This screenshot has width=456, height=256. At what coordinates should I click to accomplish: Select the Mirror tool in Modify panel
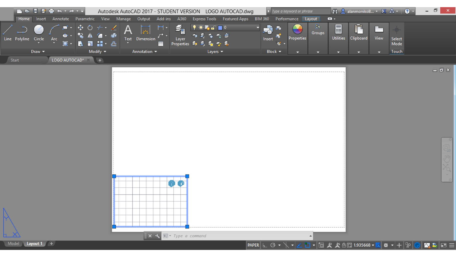tap(90, 36)
